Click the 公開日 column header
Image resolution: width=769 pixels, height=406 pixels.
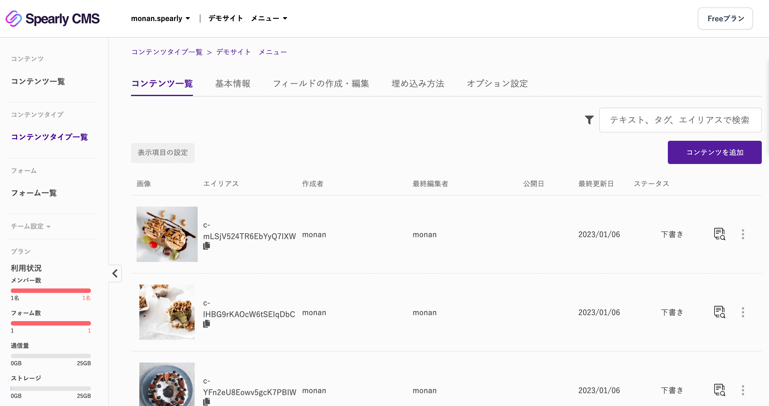533,184
